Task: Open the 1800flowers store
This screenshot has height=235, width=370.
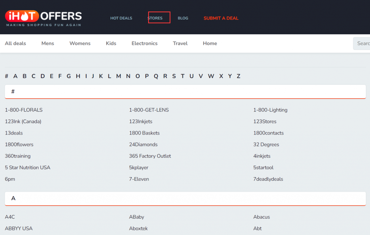Action: point(19,145)
